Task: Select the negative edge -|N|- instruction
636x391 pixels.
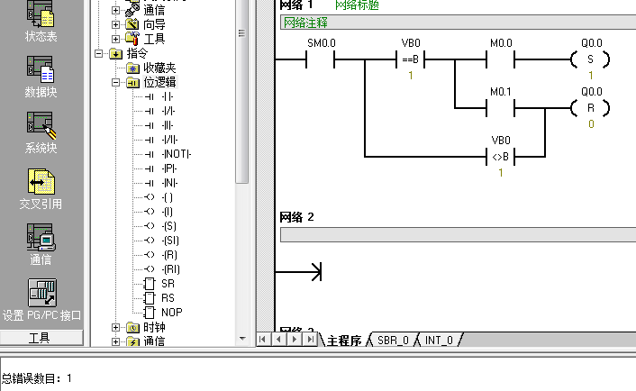Action: tap(169, 183)
